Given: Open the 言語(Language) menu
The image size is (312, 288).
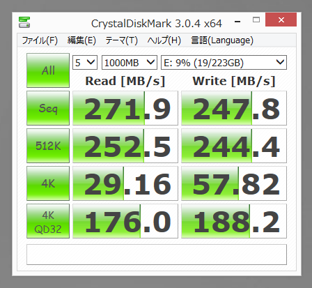Looking at the screenshot, I should [222, 40].
